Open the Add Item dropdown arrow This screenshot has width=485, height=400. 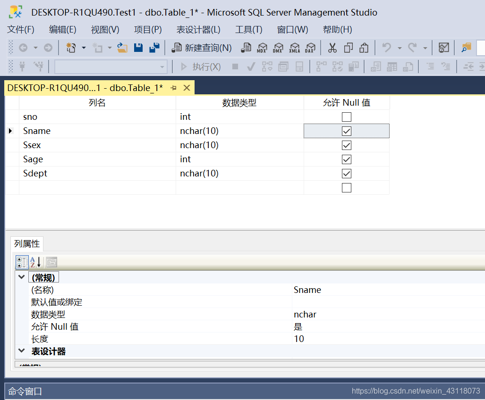pos(110,48)
